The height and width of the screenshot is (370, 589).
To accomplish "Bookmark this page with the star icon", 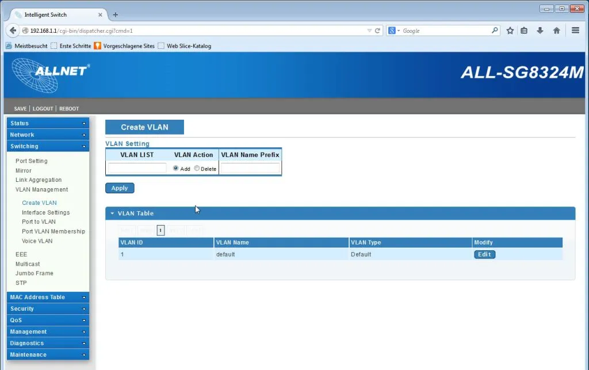I will point(510,31).
